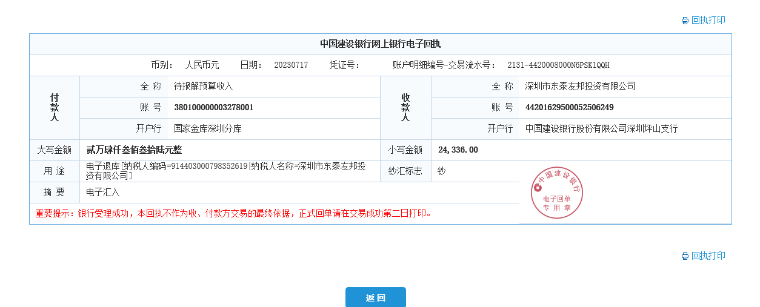
Task: Click the 摘要 label cell
Action: pos(55,193)
